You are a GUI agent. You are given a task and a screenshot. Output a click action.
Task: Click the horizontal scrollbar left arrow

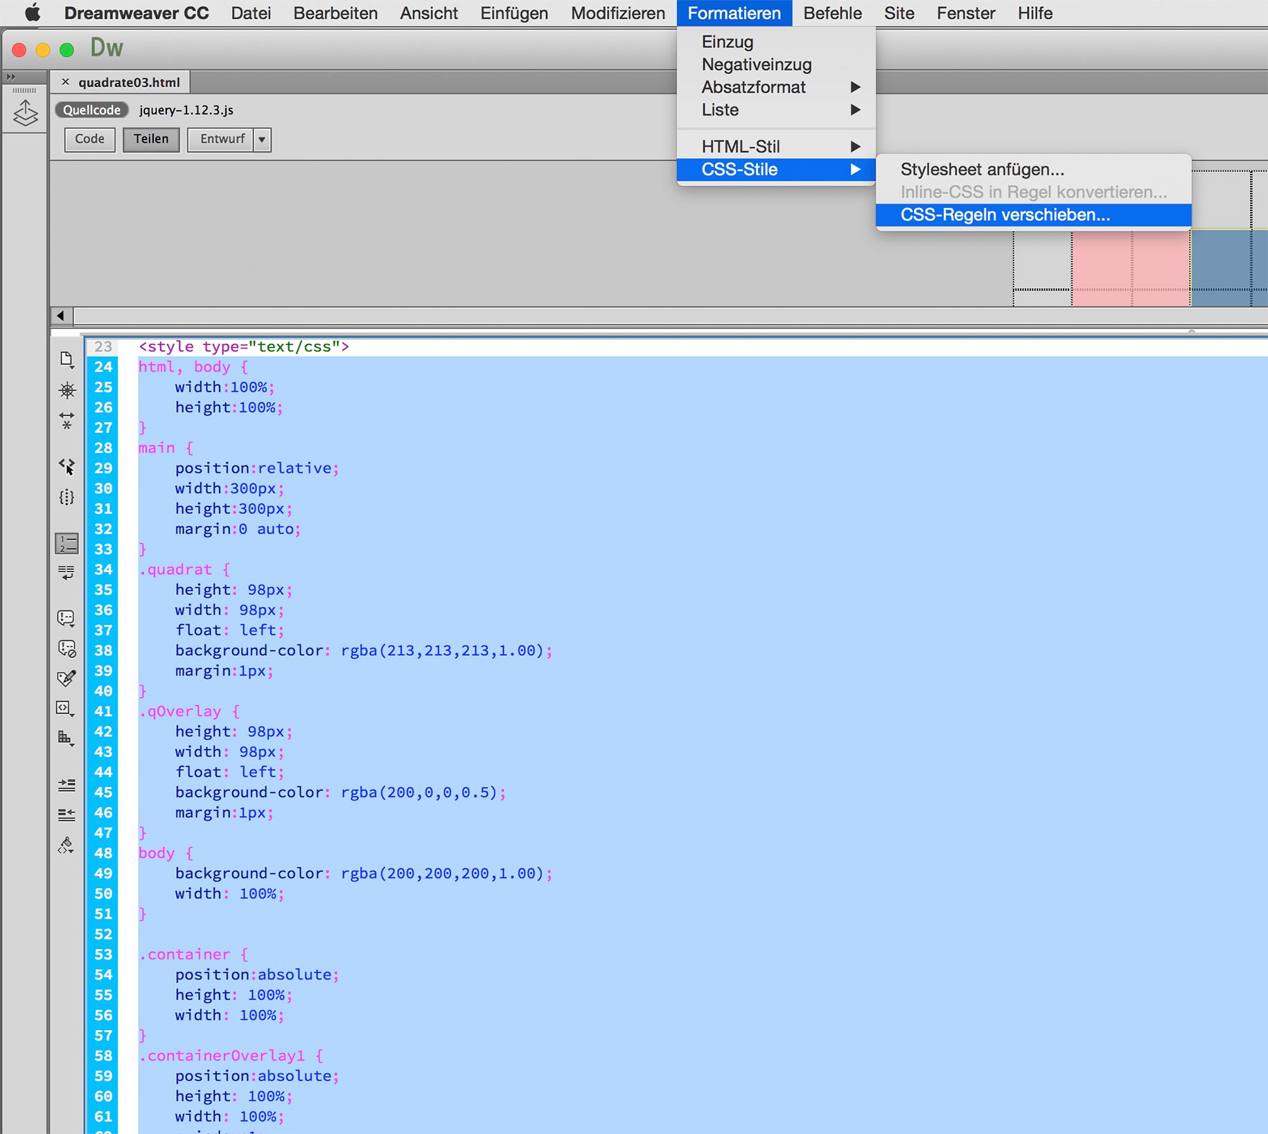pos(61,317)
